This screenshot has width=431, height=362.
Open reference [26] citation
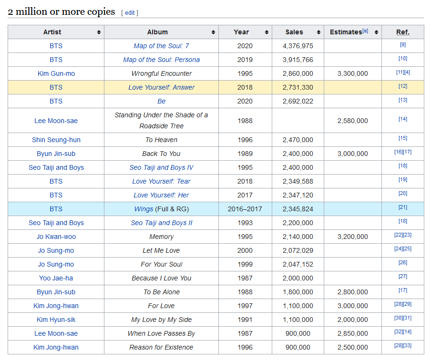[x=403, y=262]
